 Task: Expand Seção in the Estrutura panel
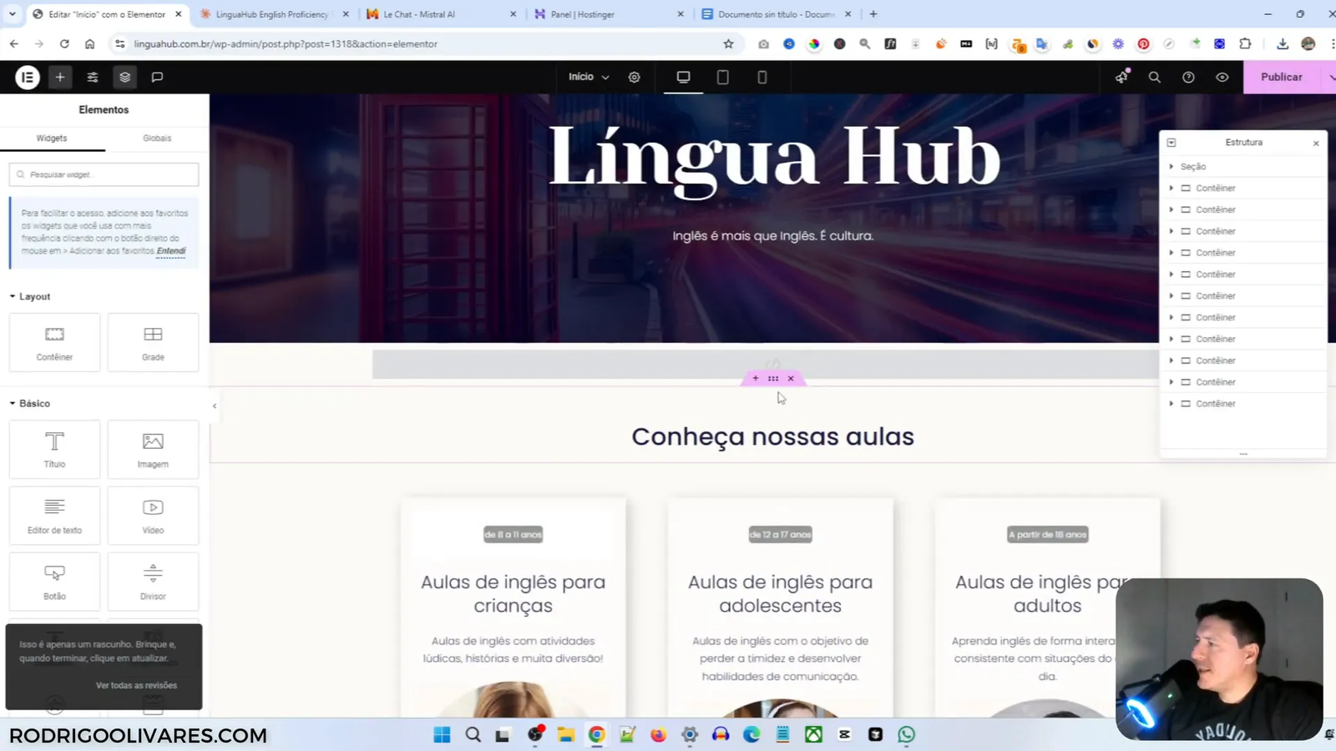click(1172, 166)
